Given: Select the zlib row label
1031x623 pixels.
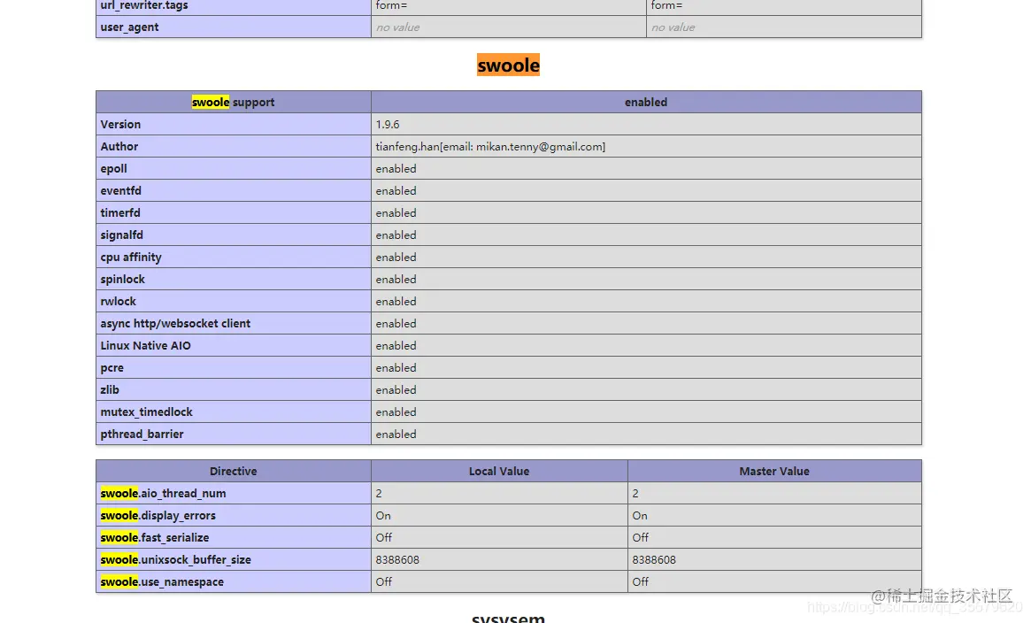Looking at the screenshot, I should coord(110,389).
